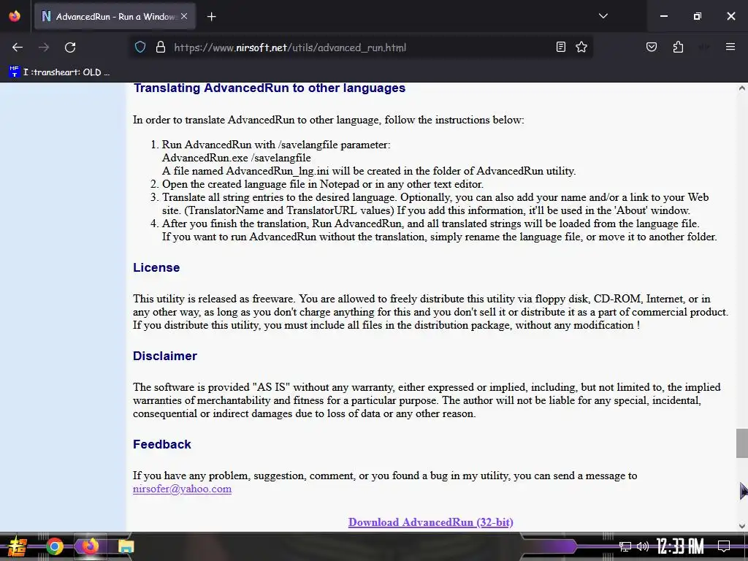
Task: Open the tracking protection shield icon
Action: pyautogui.click(x=140, y=47)
